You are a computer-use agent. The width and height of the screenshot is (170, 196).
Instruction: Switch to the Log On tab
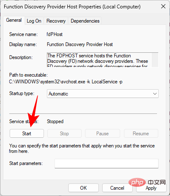click(x=34, y=21)
